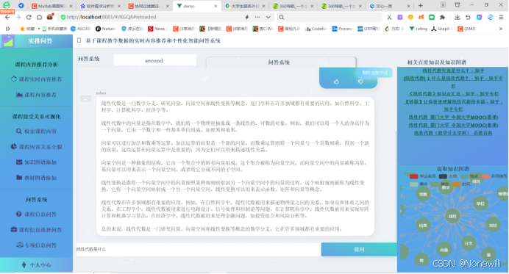Open the Nature bookmark
Screen dimensions: 509x274
click(x=105, y=29)
